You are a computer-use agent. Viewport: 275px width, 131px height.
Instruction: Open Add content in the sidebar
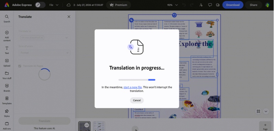pyautogui.click(x=7, y=36)
